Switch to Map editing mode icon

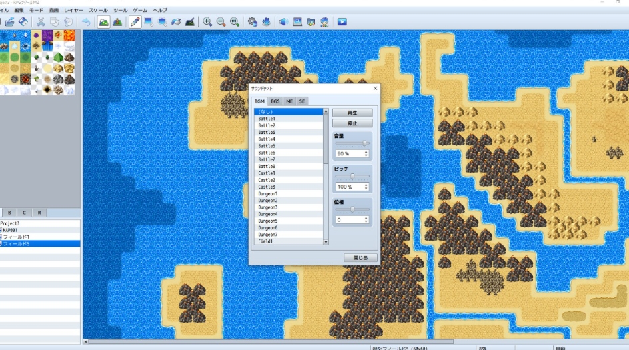[x=103, y=22]
